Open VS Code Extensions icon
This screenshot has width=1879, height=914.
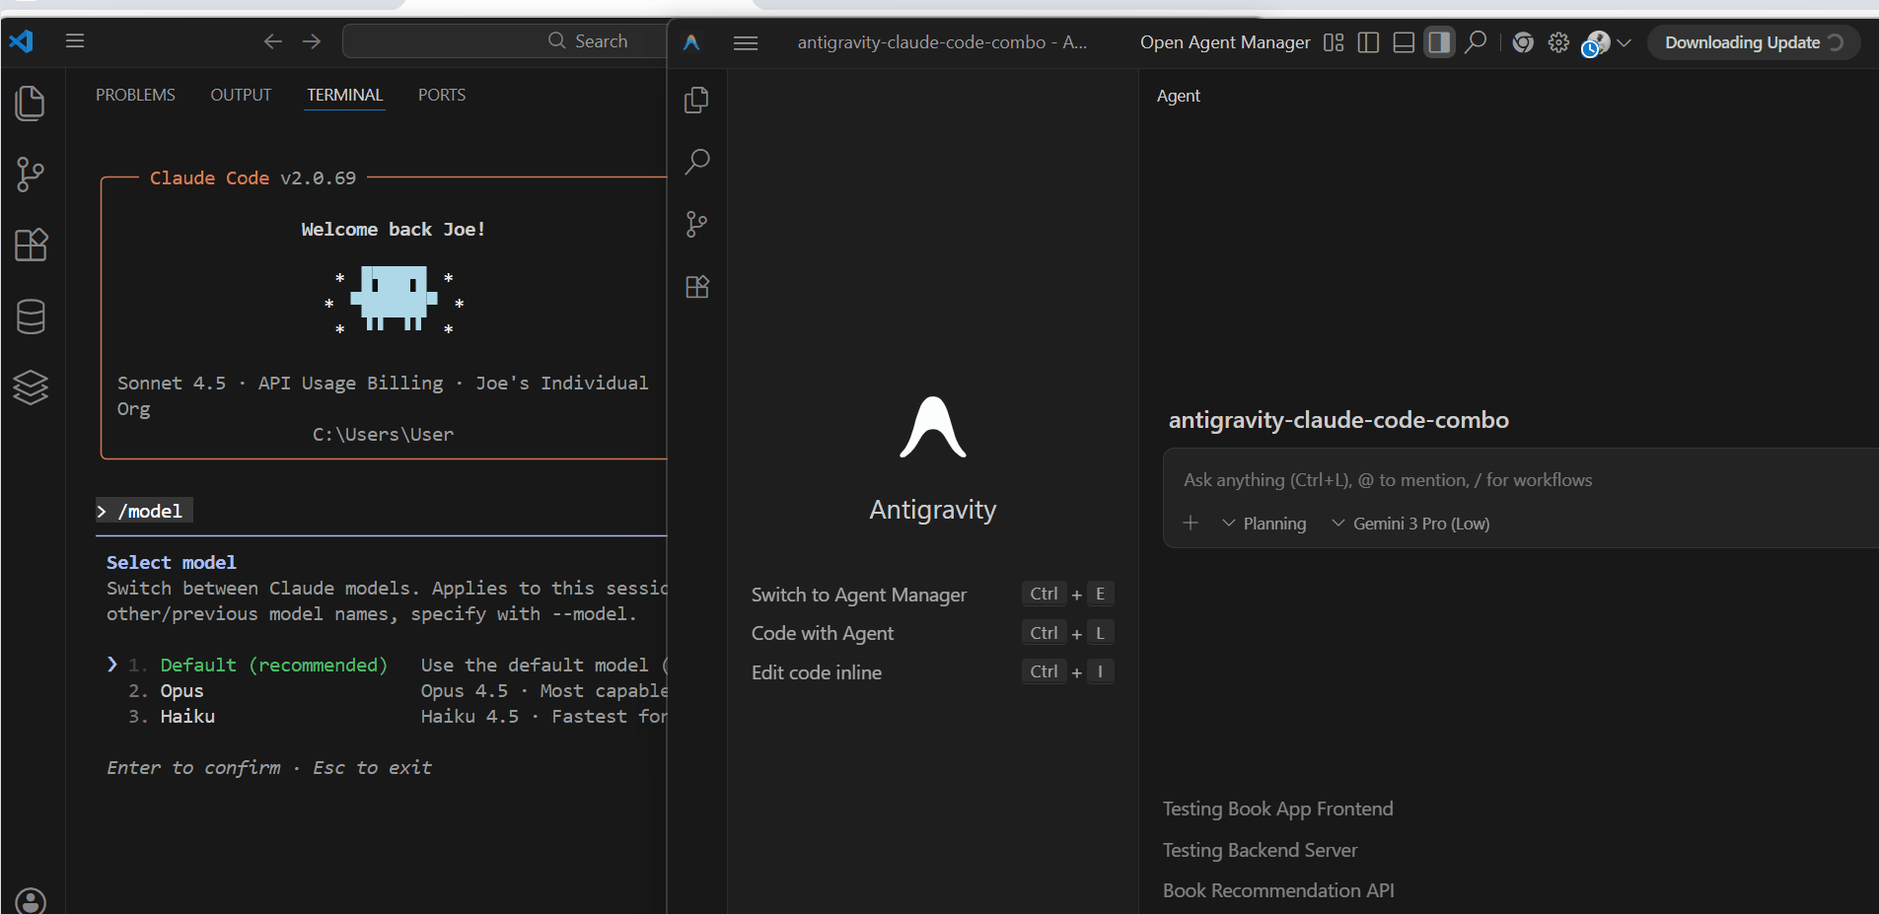point(31,245)
